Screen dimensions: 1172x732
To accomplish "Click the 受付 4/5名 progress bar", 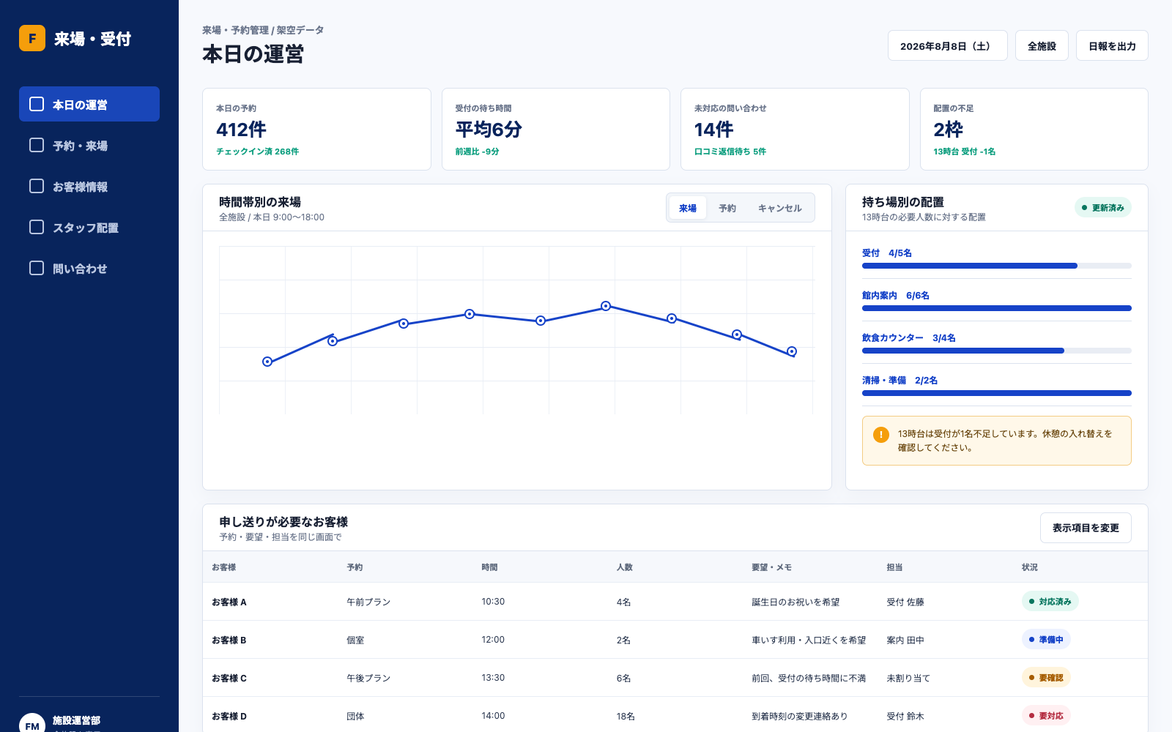I will click(997, 266).
